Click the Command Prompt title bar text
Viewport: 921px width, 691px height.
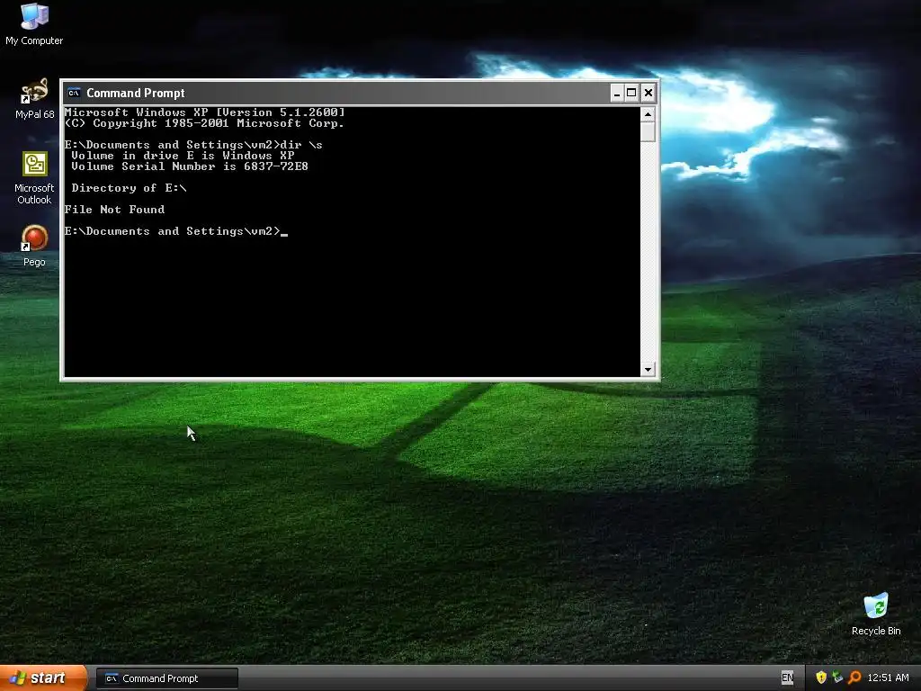(x=136, y=93)
